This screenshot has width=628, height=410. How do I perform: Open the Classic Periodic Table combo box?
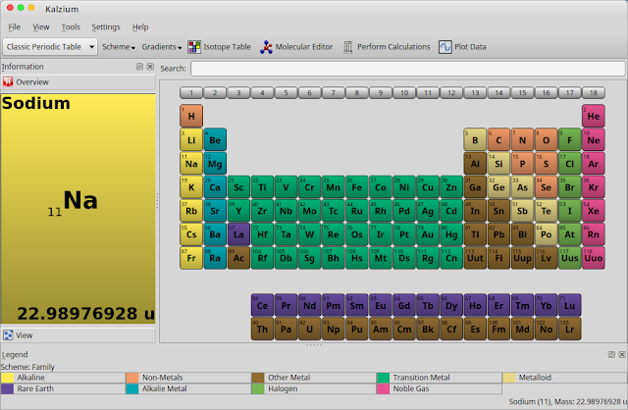50,47
